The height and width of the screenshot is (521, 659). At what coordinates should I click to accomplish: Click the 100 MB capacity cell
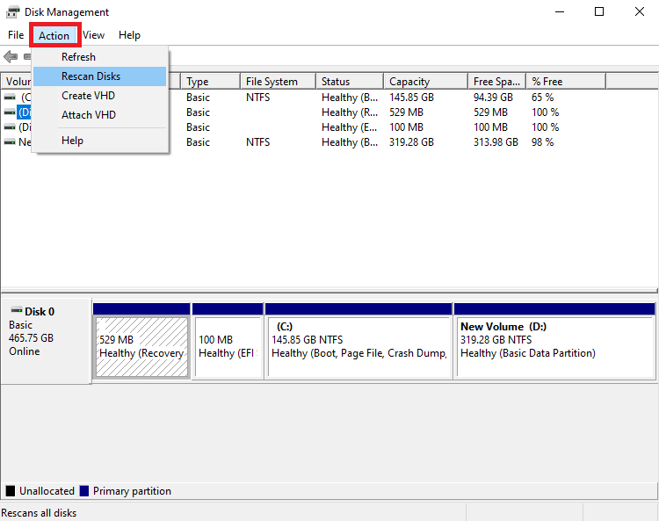[x=406, y=127]
